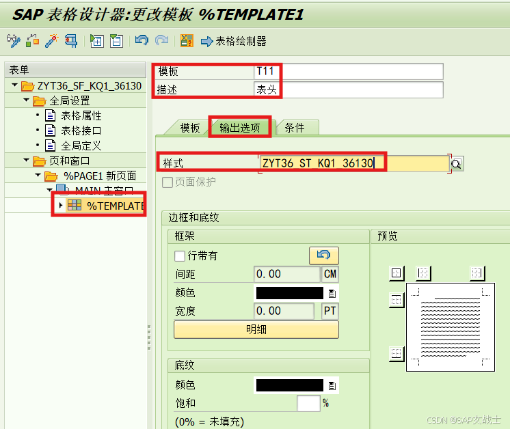Collapse the 全局设置 folder
The image size is (510, 429).
pyautogui.click(x=27, y=100)
